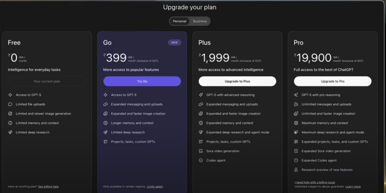Open the Limits apply link
This screenshot has width=386, height=193.
point(155,187)
